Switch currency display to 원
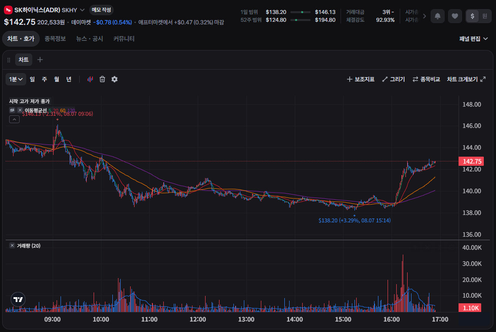The width and height of the screenshot is (496, 332). pos(485,16)
